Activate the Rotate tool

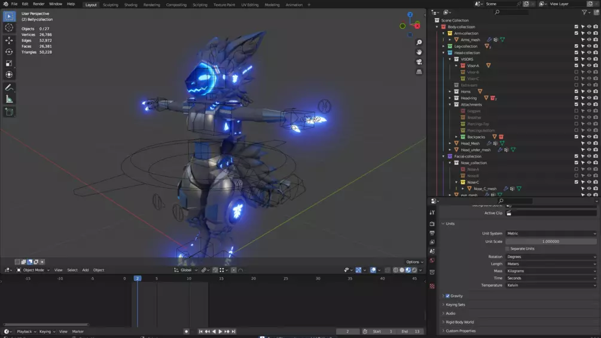coord(9,51)
